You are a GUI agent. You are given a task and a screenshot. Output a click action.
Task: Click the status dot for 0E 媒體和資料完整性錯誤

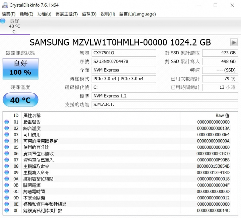coord(7,204)
